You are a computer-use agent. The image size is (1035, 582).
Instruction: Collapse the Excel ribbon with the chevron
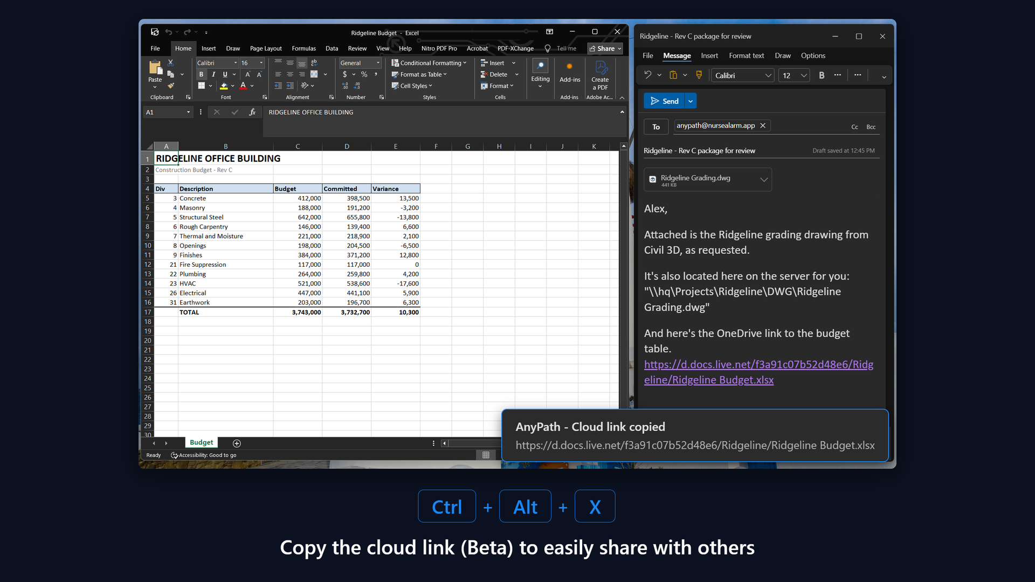pyautogui.click(x=622, y=98)
